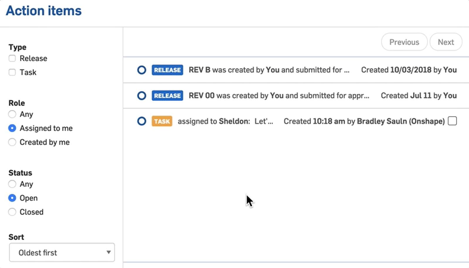Viewport: 469px width, 268px height.
Task: Click the open-status circle on the Sheldon task
Action: (x=142, y=121)
